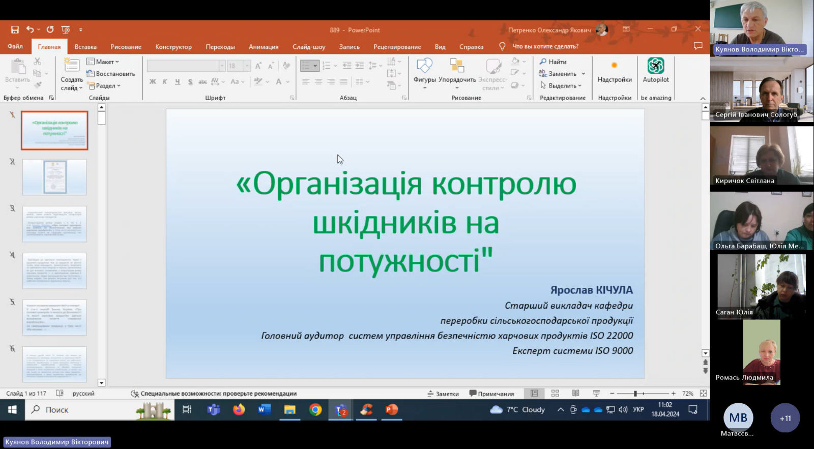Open Microsoft Teams from taskbar
The image size is (814, 449).
pos(214,410)
